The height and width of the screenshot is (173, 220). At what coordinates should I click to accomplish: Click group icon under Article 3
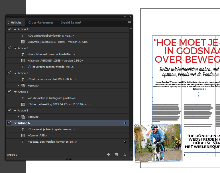point(23,85)
